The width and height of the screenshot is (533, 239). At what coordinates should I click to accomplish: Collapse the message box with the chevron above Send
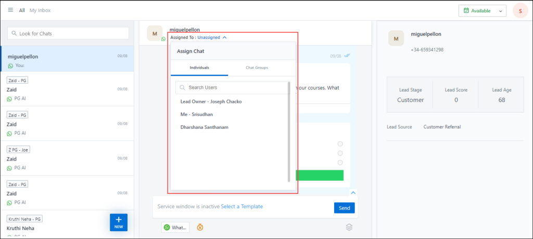pyautogui.click(x=353, y=193)
